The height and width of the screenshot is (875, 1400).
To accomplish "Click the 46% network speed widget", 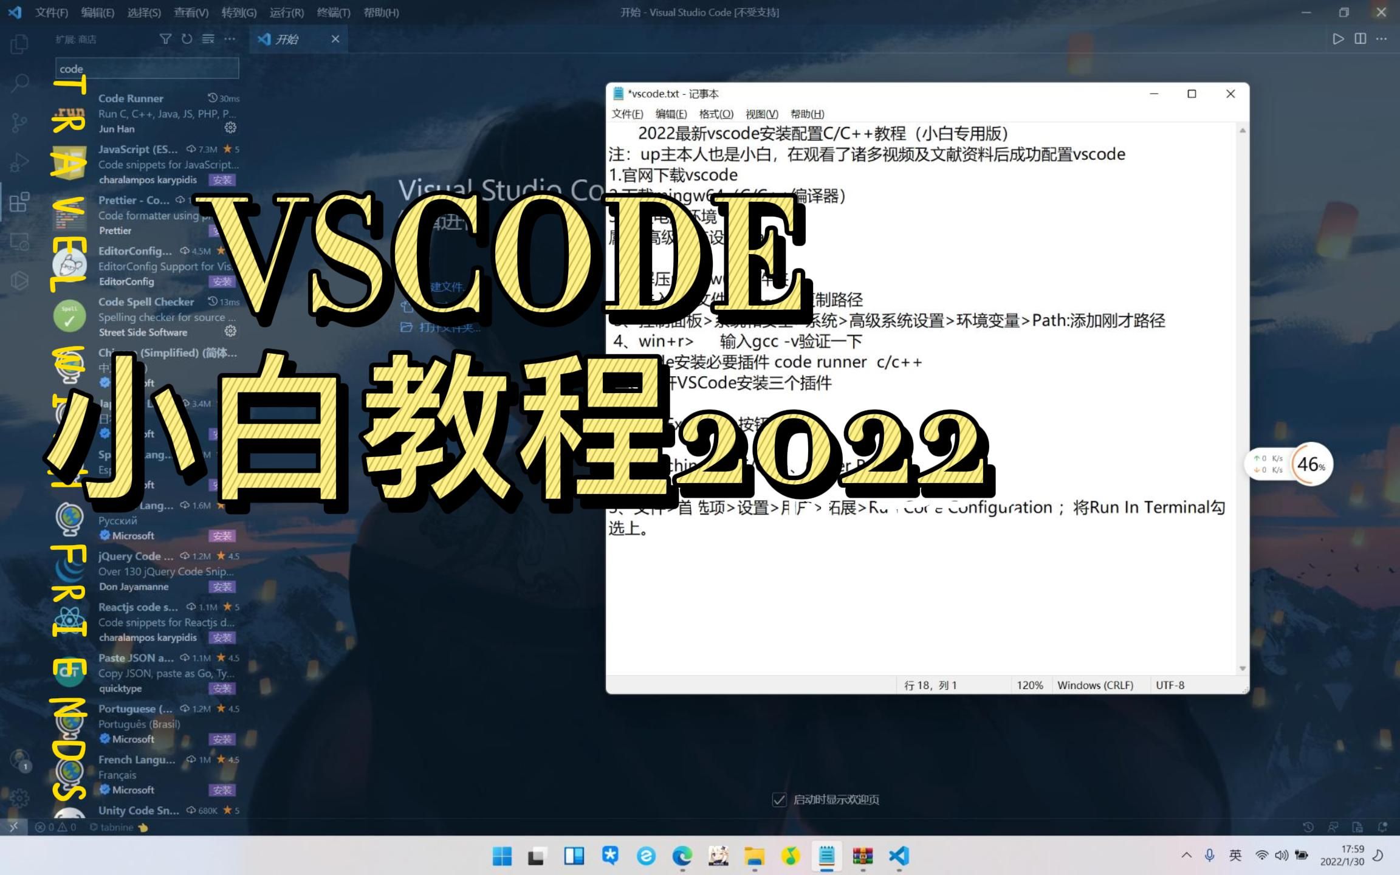I will pyautogui.click(x=1311, y=464).
